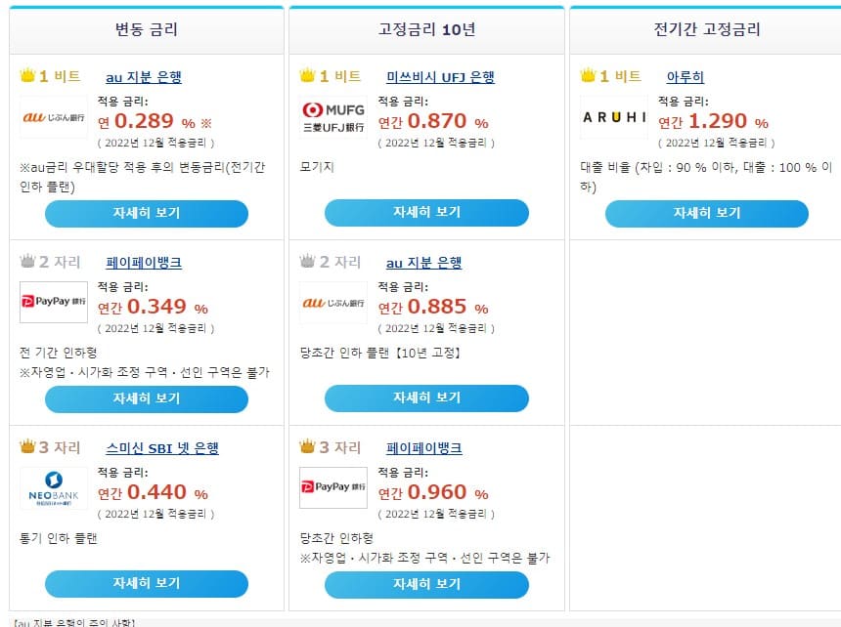This screenshot has width=841, height=627.
Task: Click the PayPay 銀行 logo under 변동 금리
Action: point(53,300)
